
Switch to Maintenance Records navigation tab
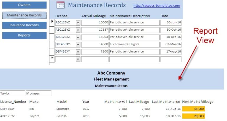pos(24,15)
